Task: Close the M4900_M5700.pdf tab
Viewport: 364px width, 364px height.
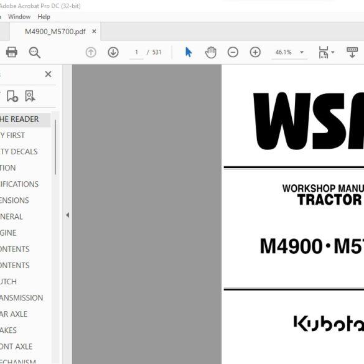Action: pyautogui.click(x=94, y=31)
